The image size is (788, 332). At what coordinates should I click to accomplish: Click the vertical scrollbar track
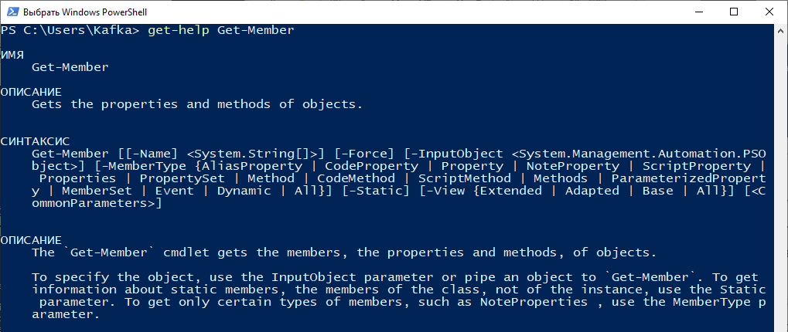coord(781,181)
